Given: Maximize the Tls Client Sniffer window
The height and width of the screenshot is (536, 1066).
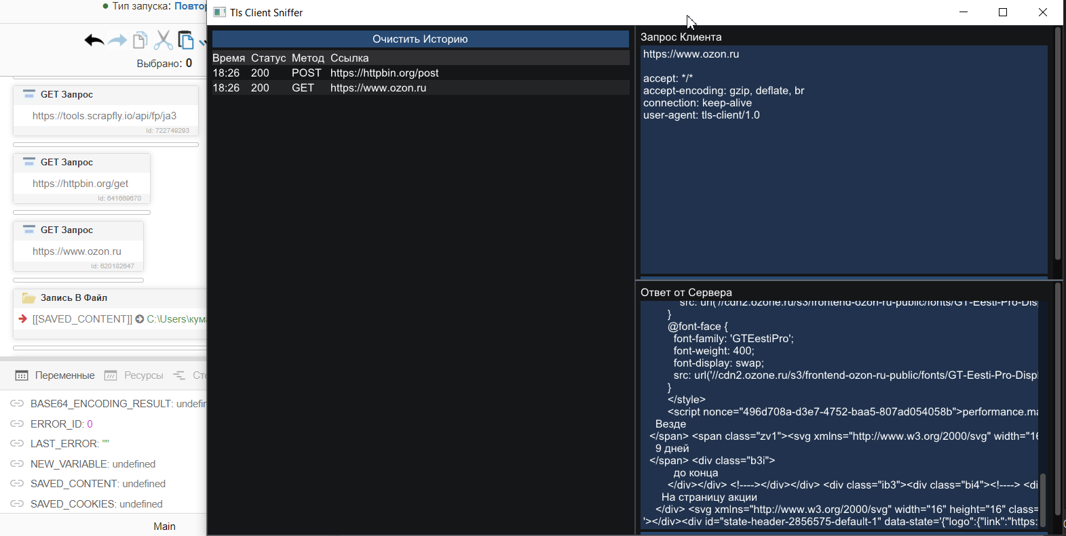Looking at the screenshot, I should tap(1003, 12).
